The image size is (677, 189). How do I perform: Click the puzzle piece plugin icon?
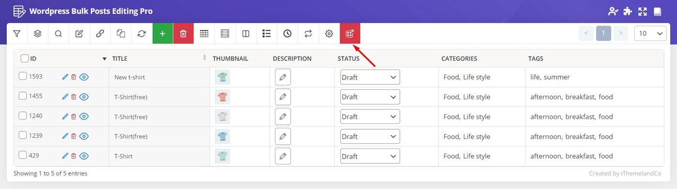point(628,11)
